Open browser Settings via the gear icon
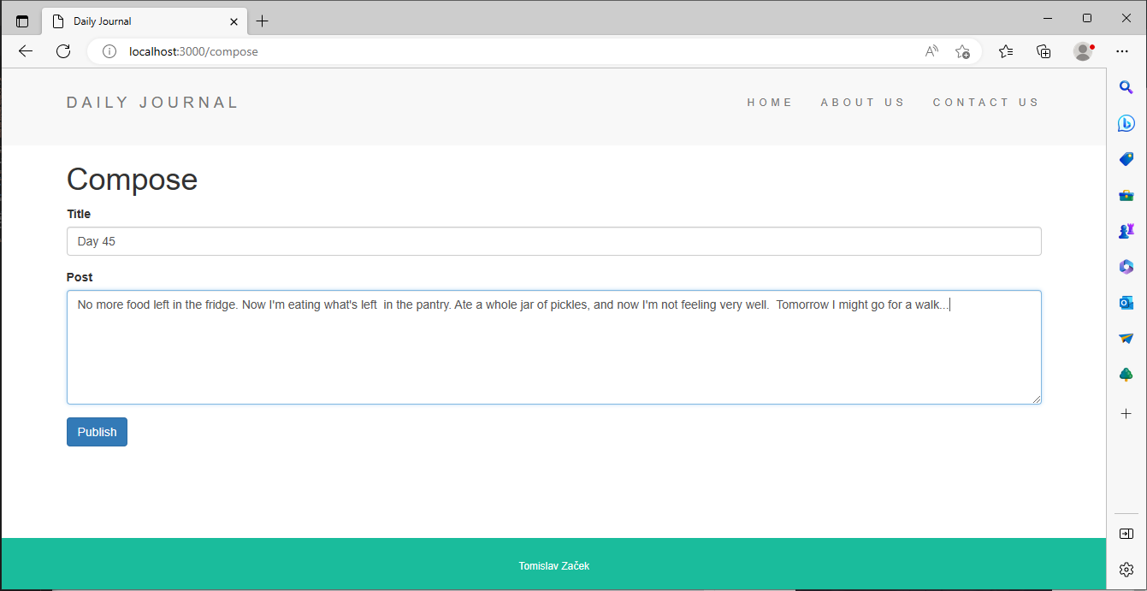This screenshot has width=1147, height=591. [1126, 569]
